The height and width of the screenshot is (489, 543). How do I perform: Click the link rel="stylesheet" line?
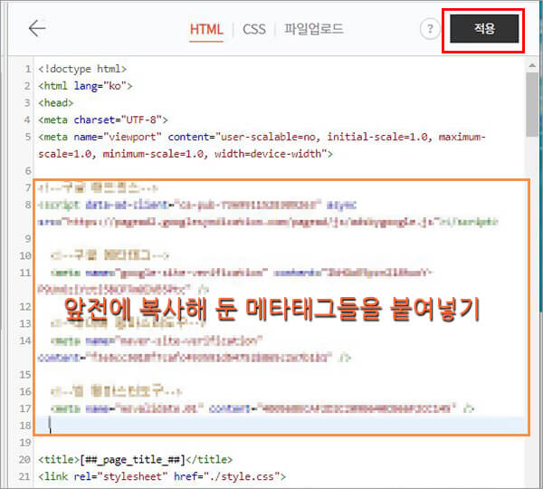click(x=162, y=476)
